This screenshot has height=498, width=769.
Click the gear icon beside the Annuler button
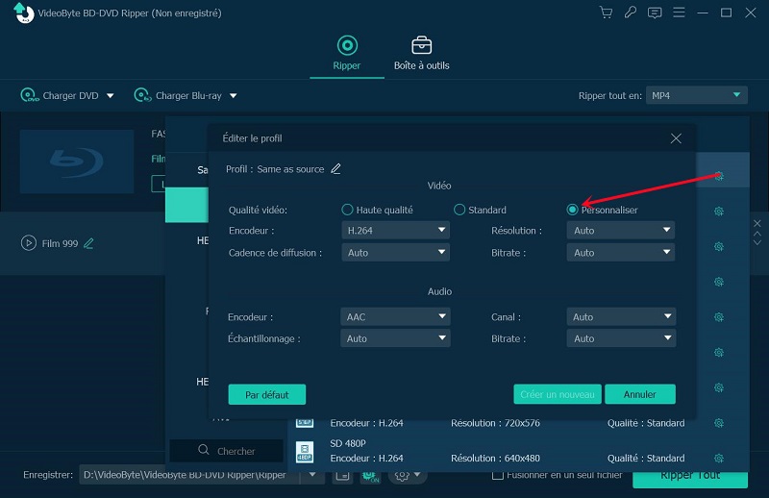pyautogui.click(x=719, y=387)
